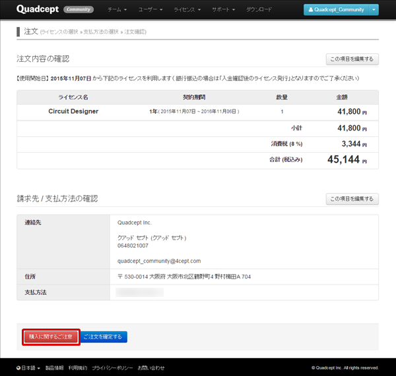Click the Quadcept Inc. contact name
The height and width of the screenshot is (376, 396).
tap(135, 223)
